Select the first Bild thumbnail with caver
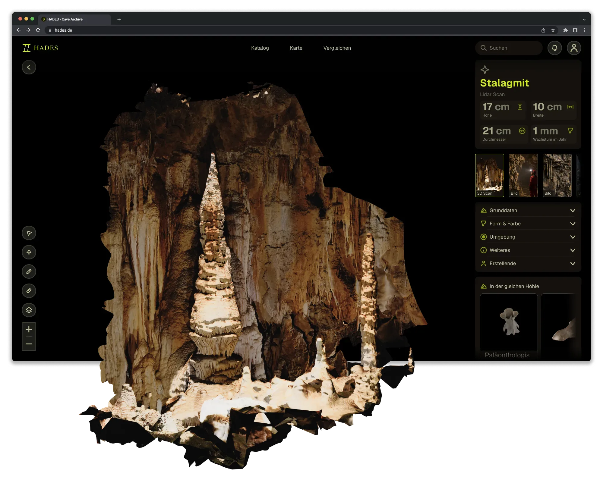603x483 pixels. click(x=523, y=175)
